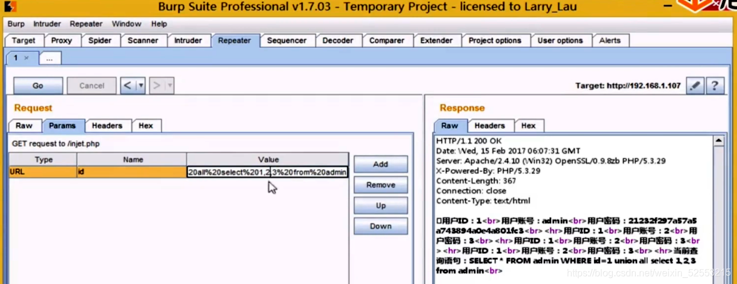Edit the id parameter value field

coord(268,172)
